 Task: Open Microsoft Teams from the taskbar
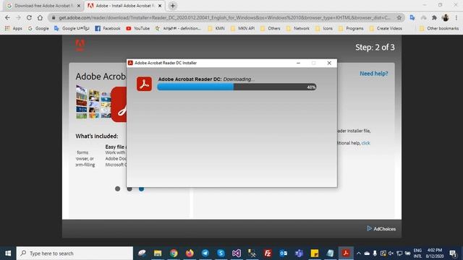click(299, 253)
